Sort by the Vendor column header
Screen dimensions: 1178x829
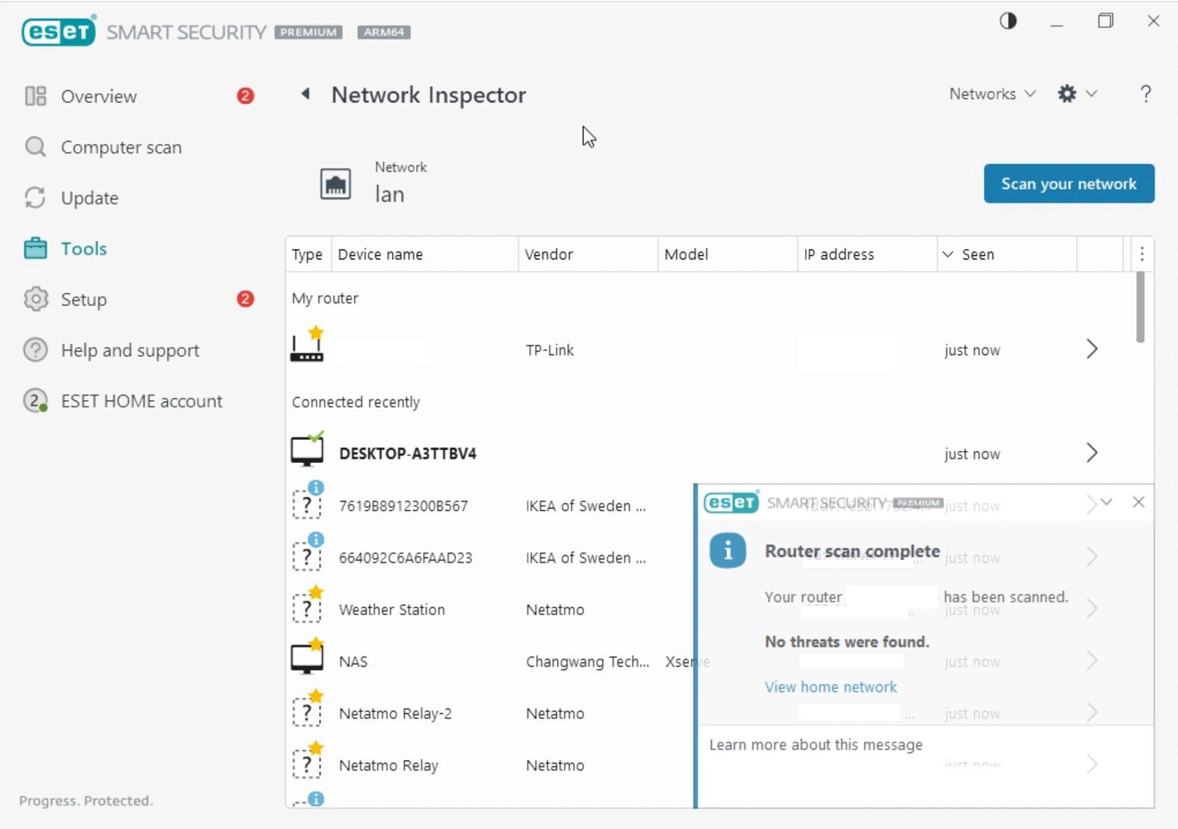[x=588, y=254]
